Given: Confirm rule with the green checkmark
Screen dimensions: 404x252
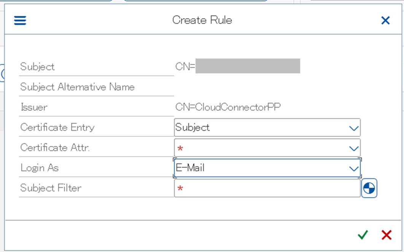Looking at the screenshot, I should [x=363, y=235].
